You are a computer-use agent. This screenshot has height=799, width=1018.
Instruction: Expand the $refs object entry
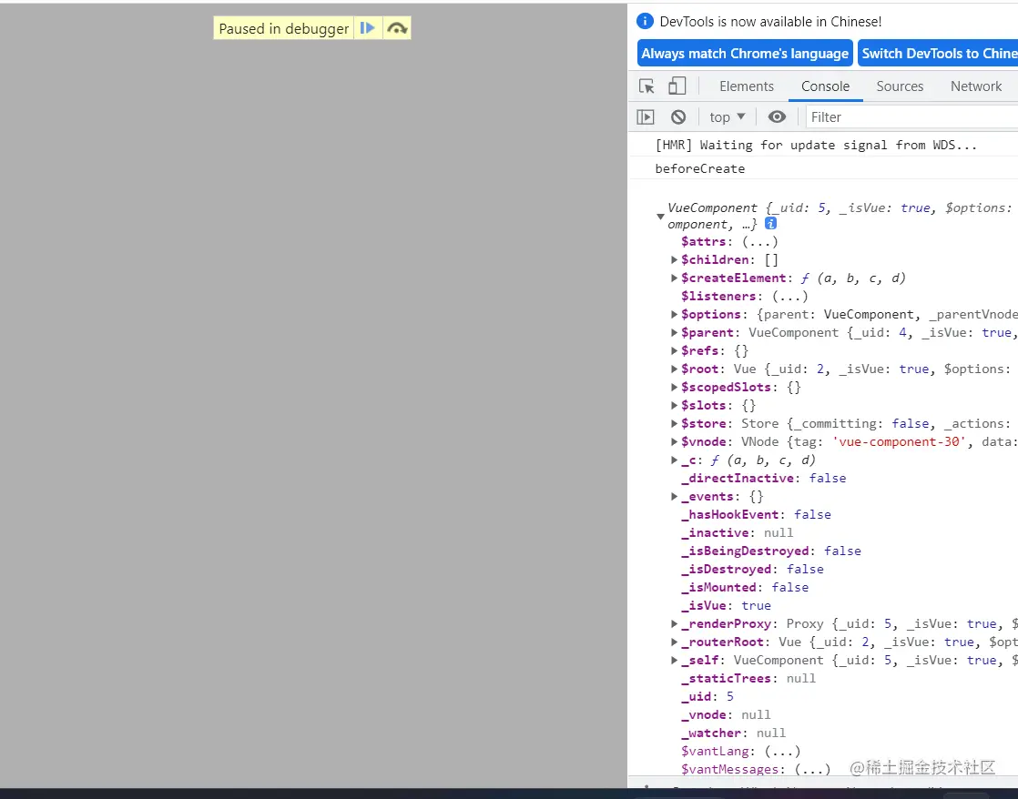point(674,350)
